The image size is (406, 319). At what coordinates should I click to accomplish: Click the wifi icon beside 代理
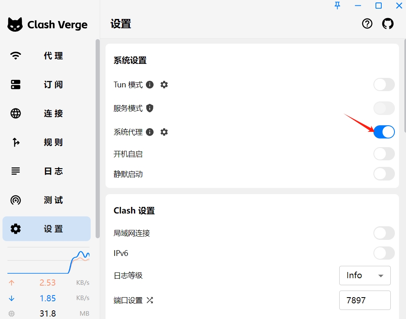[x=16, y=55]
